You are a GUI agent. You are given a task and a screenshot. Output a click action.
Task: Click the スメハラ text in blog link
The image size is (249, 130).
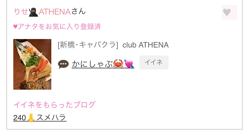[x=51, y=118]
